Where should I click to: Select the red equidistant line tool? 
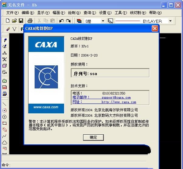(x=5, y=149)
